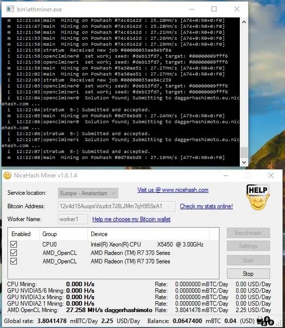Click the NiceHash Miner smiley logo icon
Viewport: 285px width, 328px height.
tap(7, 175)
